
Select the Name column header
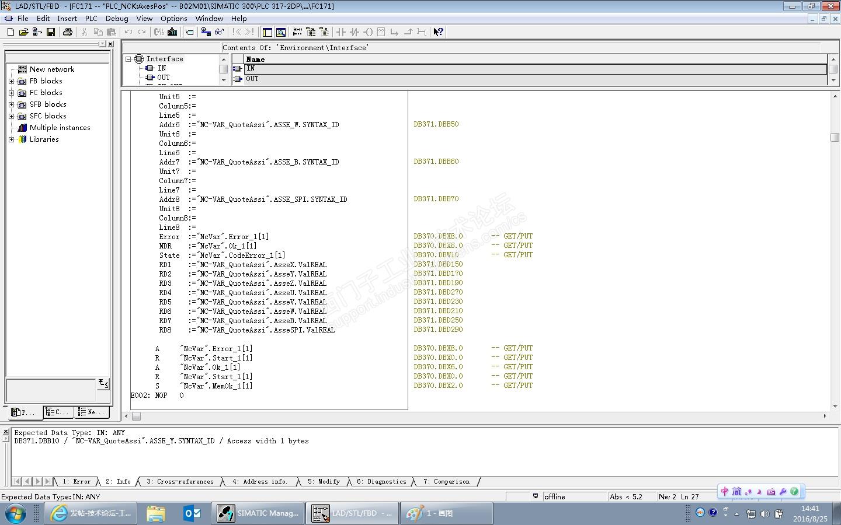tap(536, 60)
